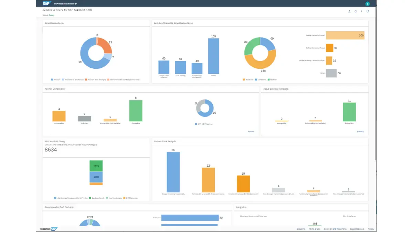This screenshot has height=232, width=413.
Task: Open the information icon in toolbar
Action: [x=362, y=11]
